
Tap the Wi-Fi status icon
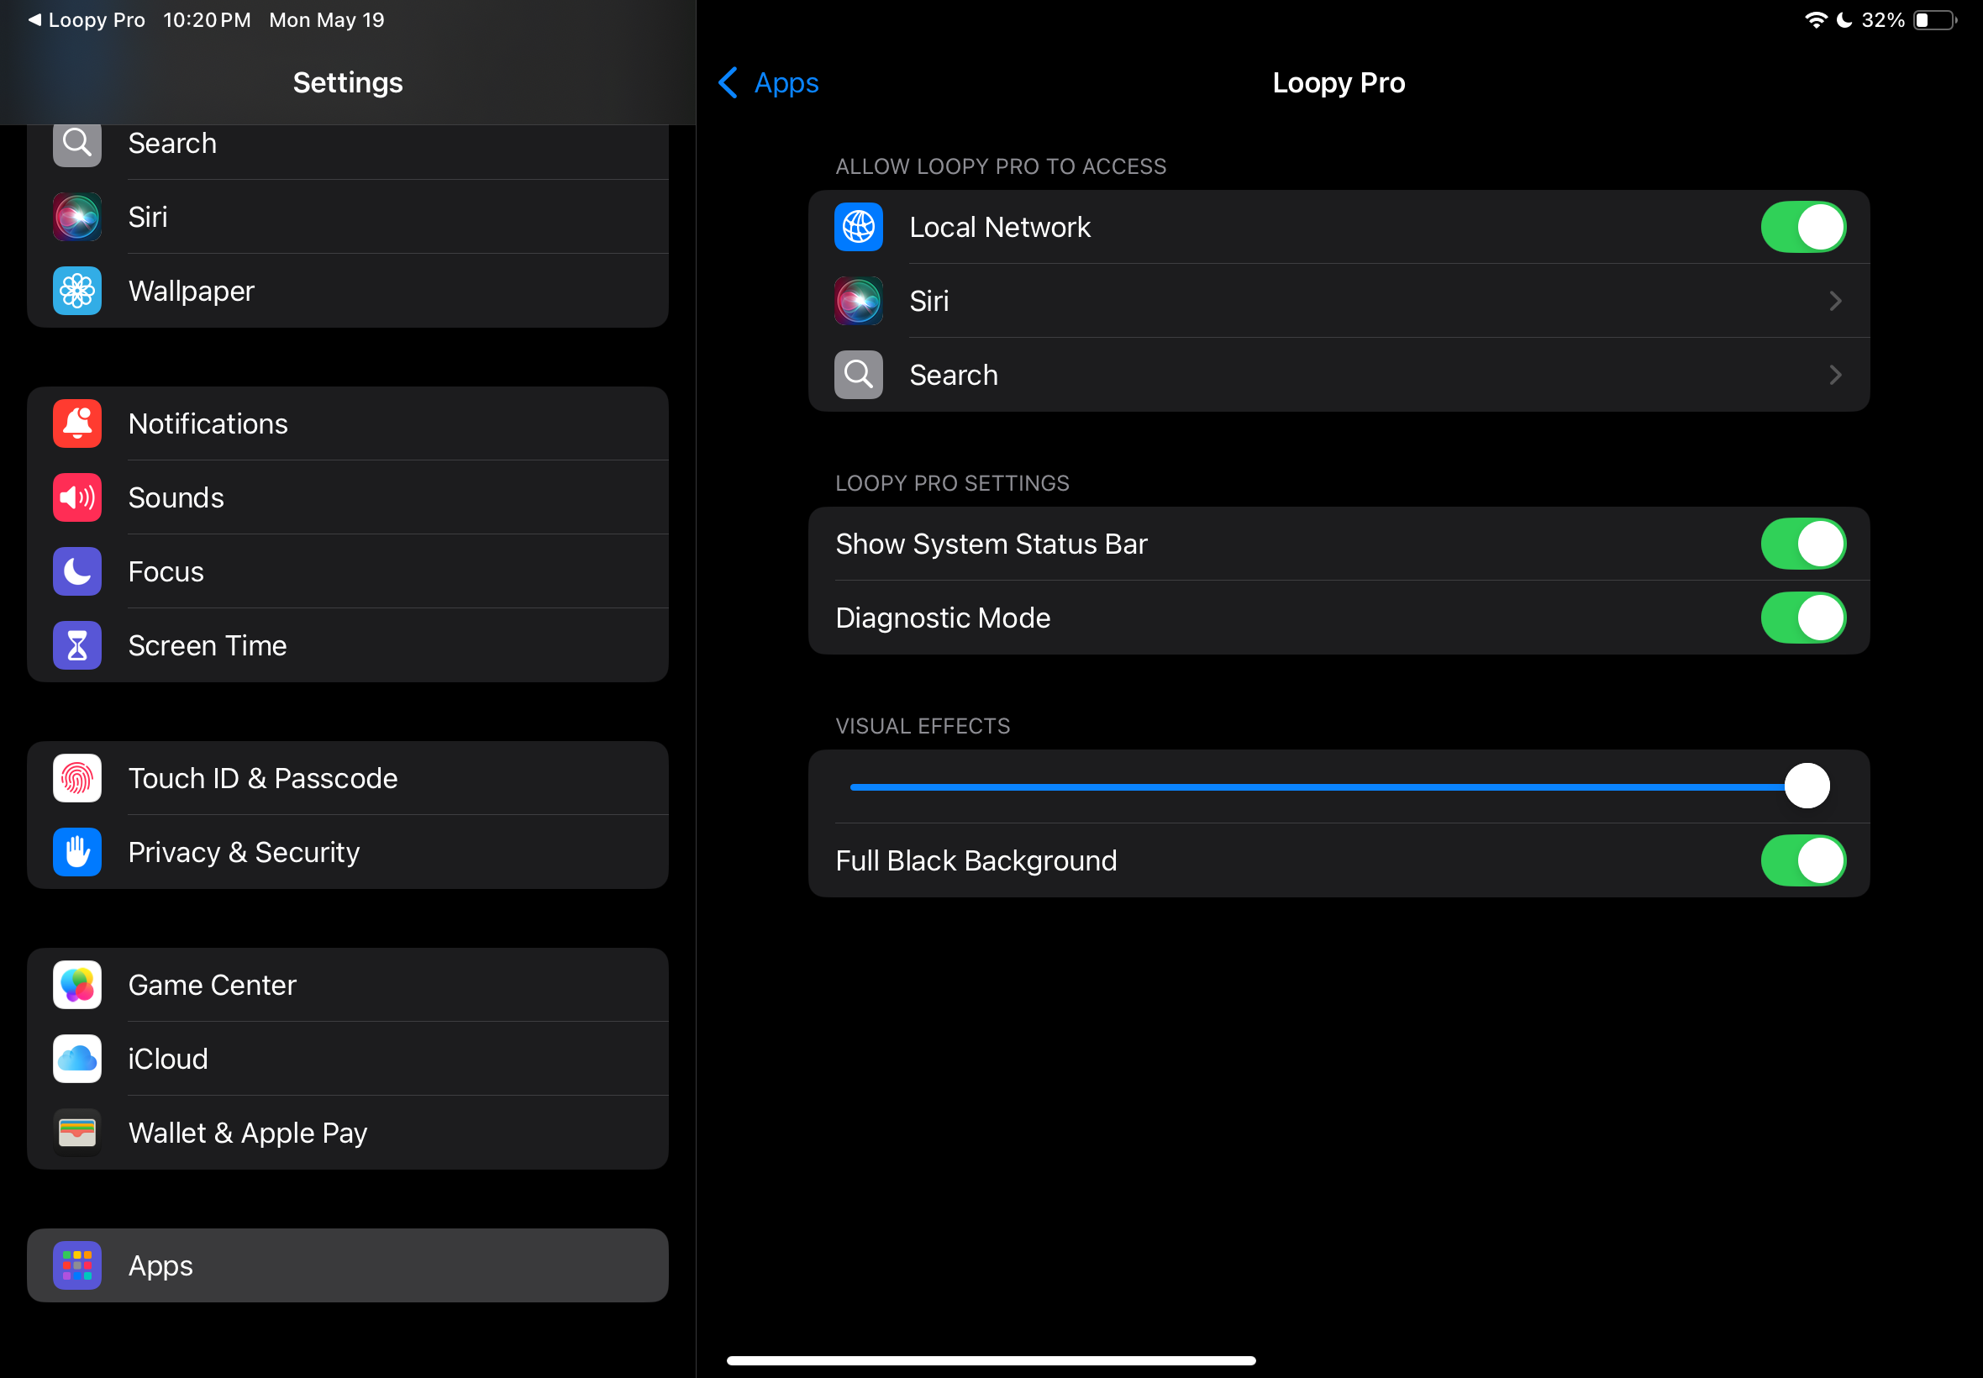[x=1816, y=20]
